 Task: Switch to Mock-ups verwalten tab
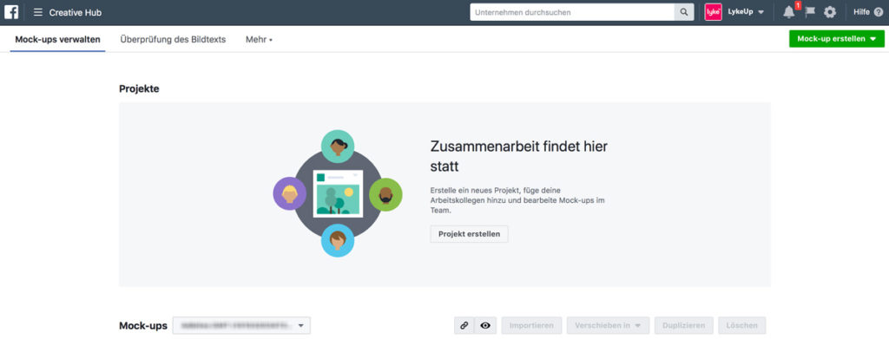[58, 40]
